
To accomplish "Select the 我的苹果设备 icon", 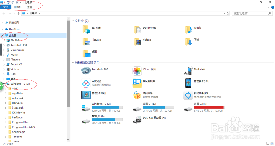I will click(188, 95).
